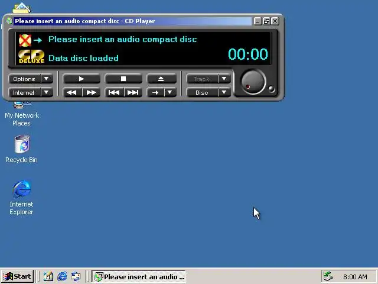The image size is (378, 284).
Task: Start playback with the Play button
Action: point(82,79)
